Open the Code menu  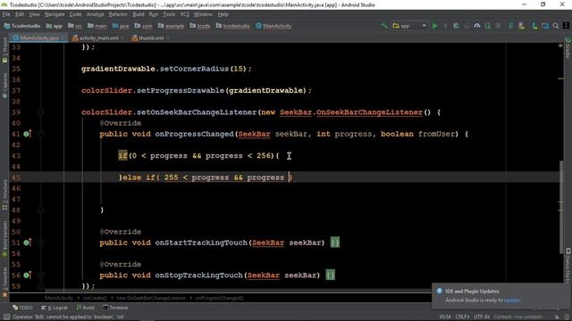(75, 14)
